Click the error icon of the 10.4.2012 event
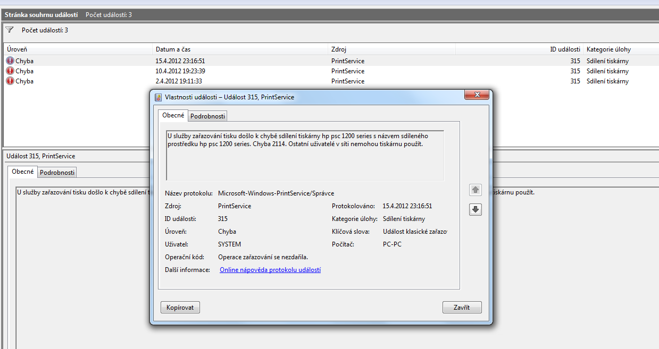659x349 pixels. (x=10, y=71)
